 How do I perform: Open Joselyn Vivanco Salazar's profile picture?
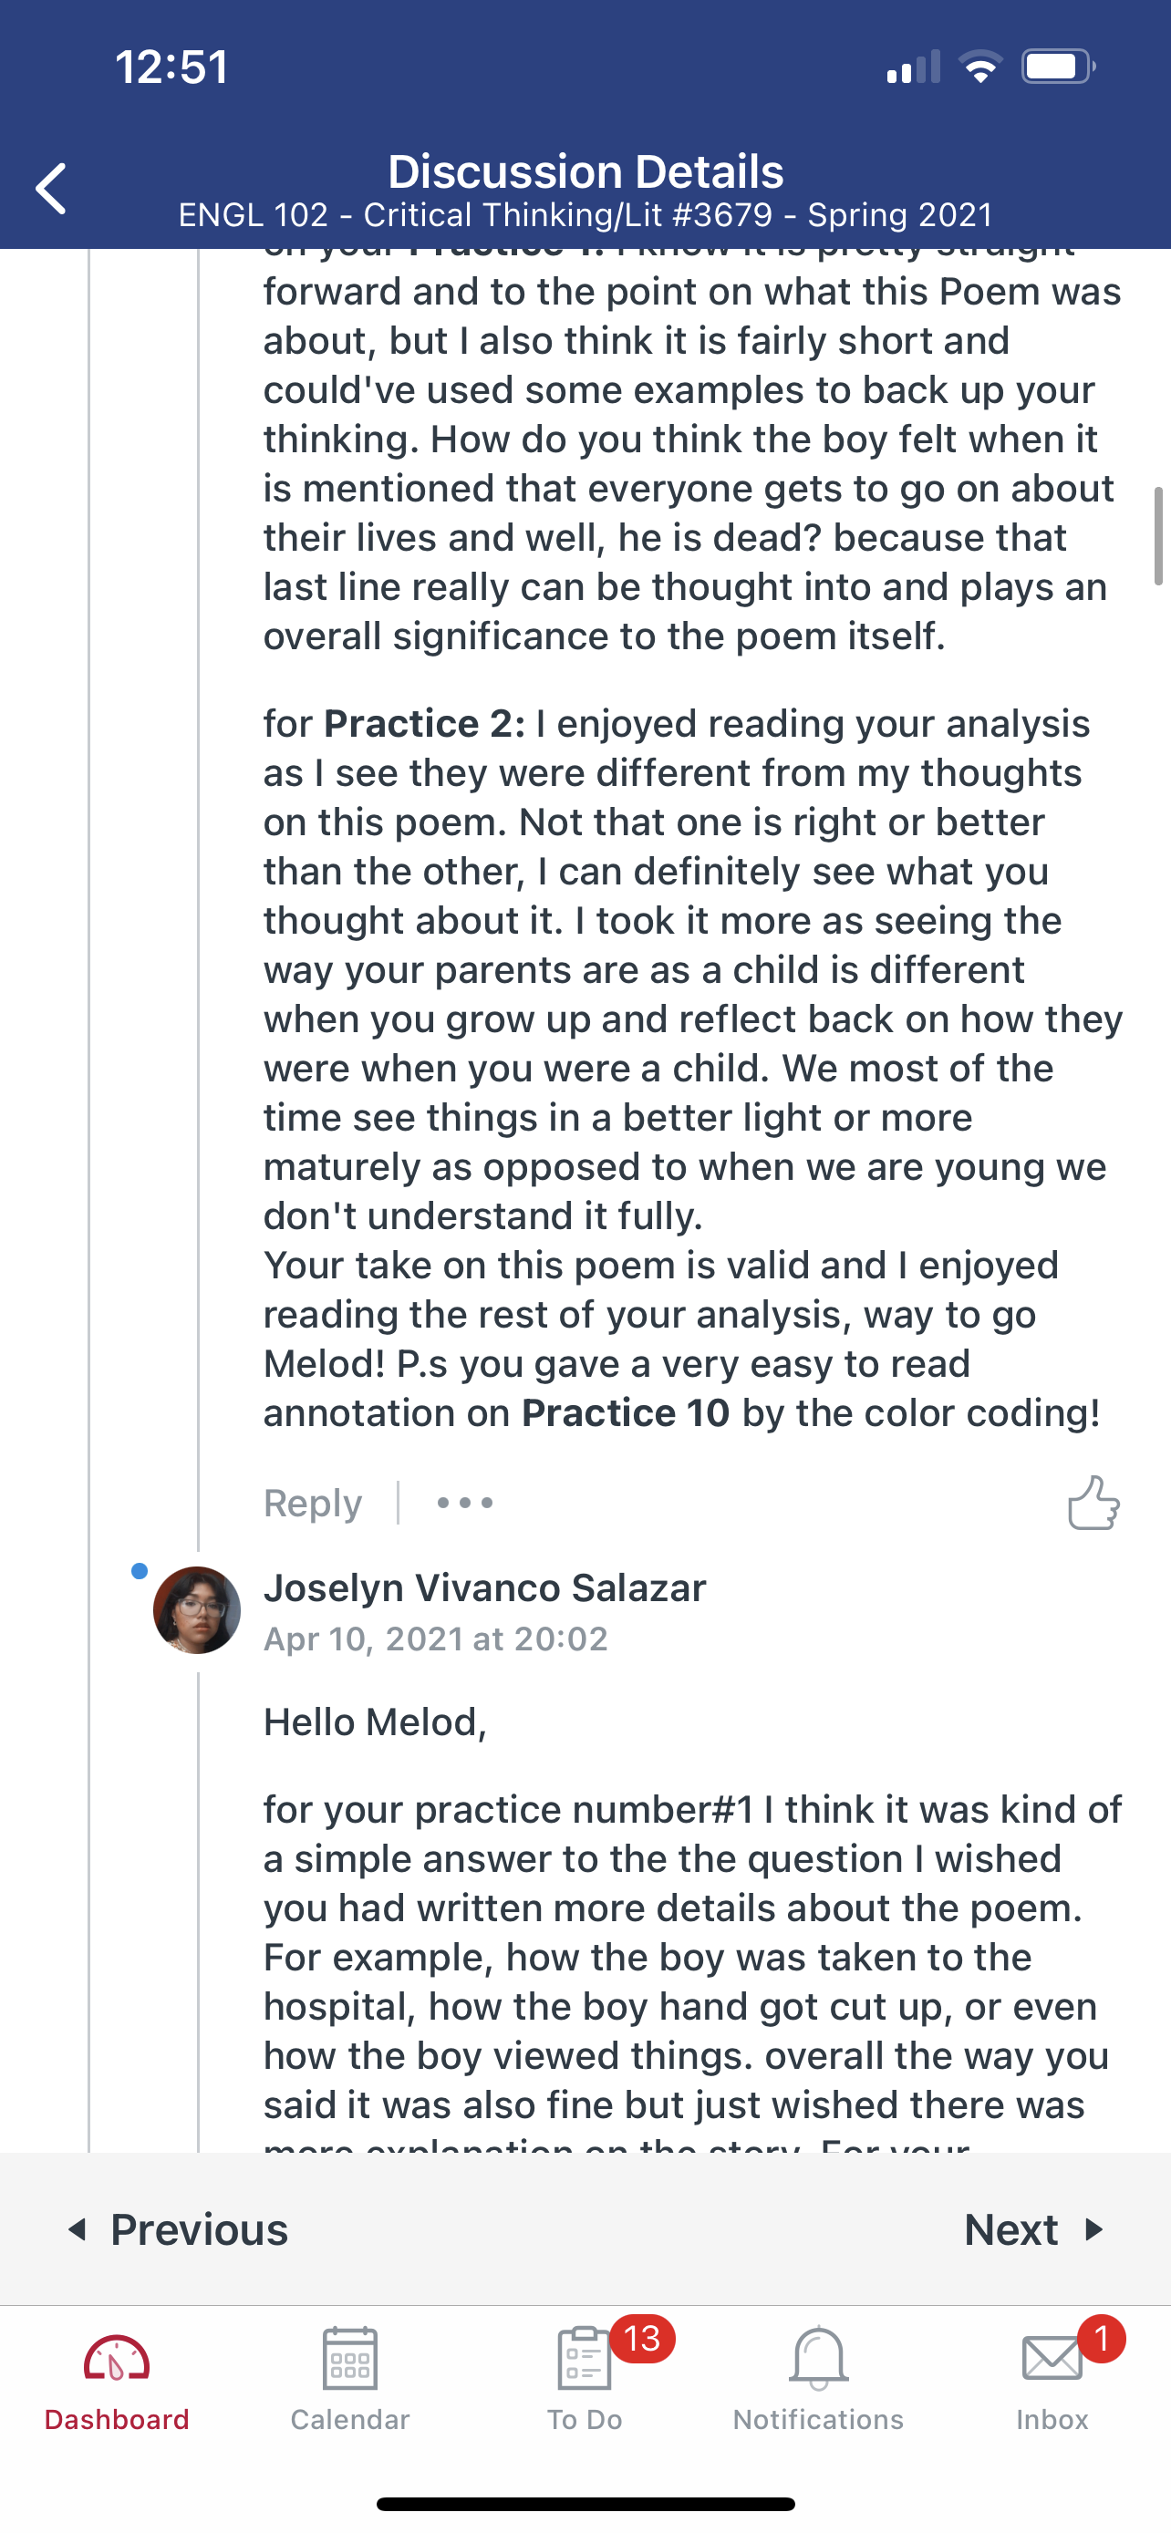point(197,1609)
